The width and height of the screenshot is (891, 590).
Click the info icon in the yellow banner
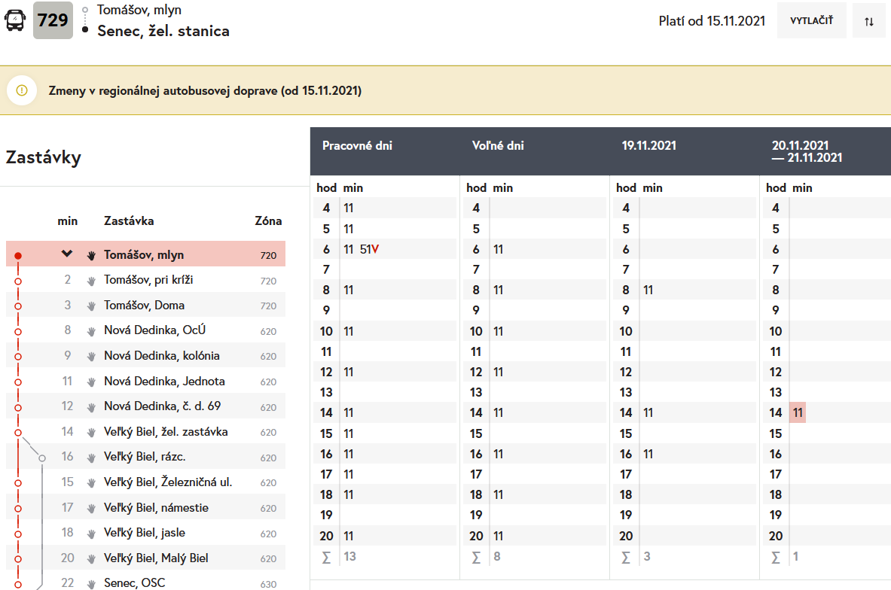pyautogui.click(x=22, y=91)
